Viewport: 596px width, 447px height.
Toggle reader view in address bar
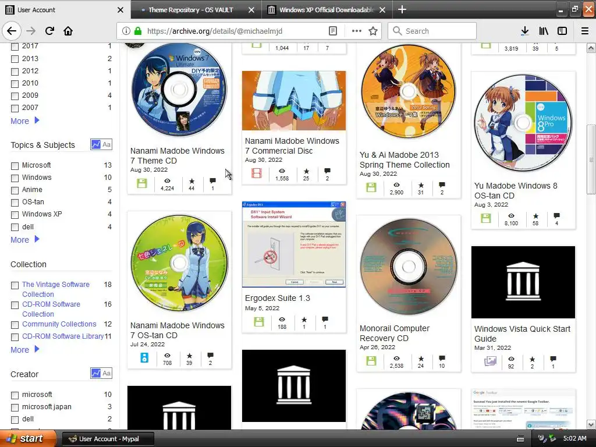click(332, 31)
